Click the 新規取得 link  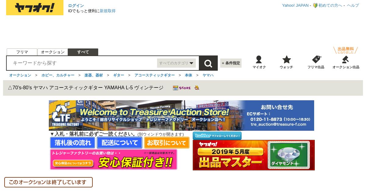coord(108,11)
